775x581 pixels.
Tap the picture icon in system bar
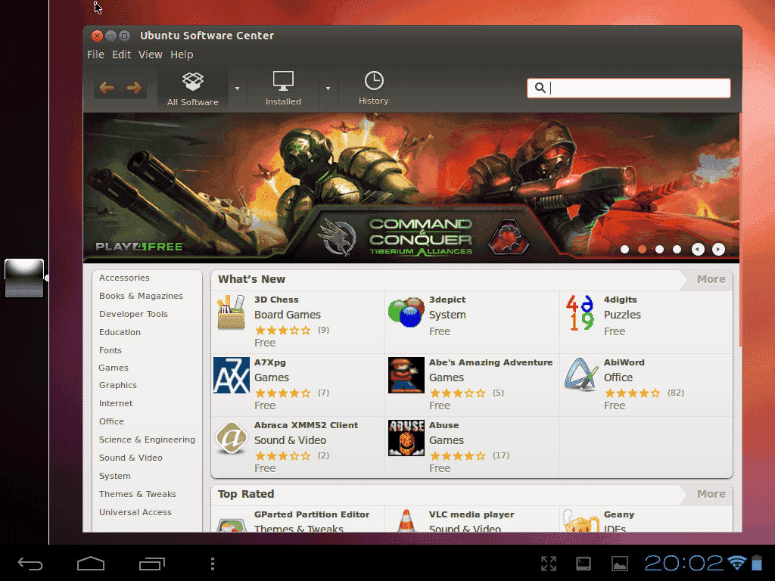pos(619,564)
